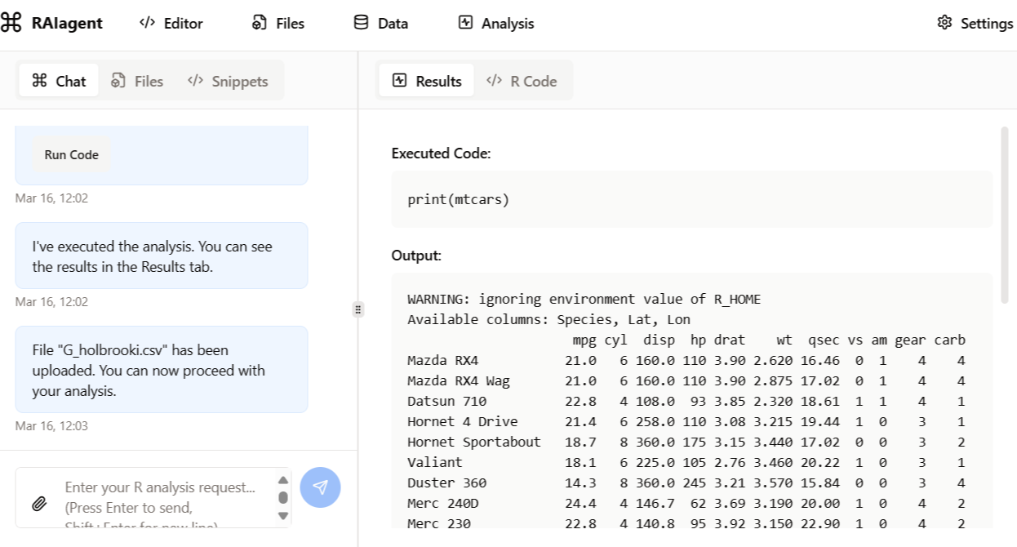Click the code brackets icon on R Code tab
Screen dimensions: 1017x547
tap(494, 80)
